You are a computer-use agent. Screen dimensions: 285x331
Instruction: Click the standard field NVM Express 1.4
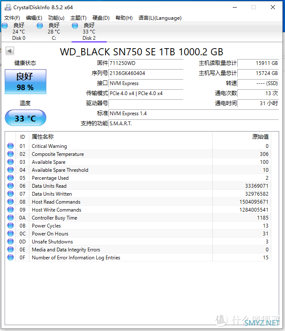[x=193, y=114]
